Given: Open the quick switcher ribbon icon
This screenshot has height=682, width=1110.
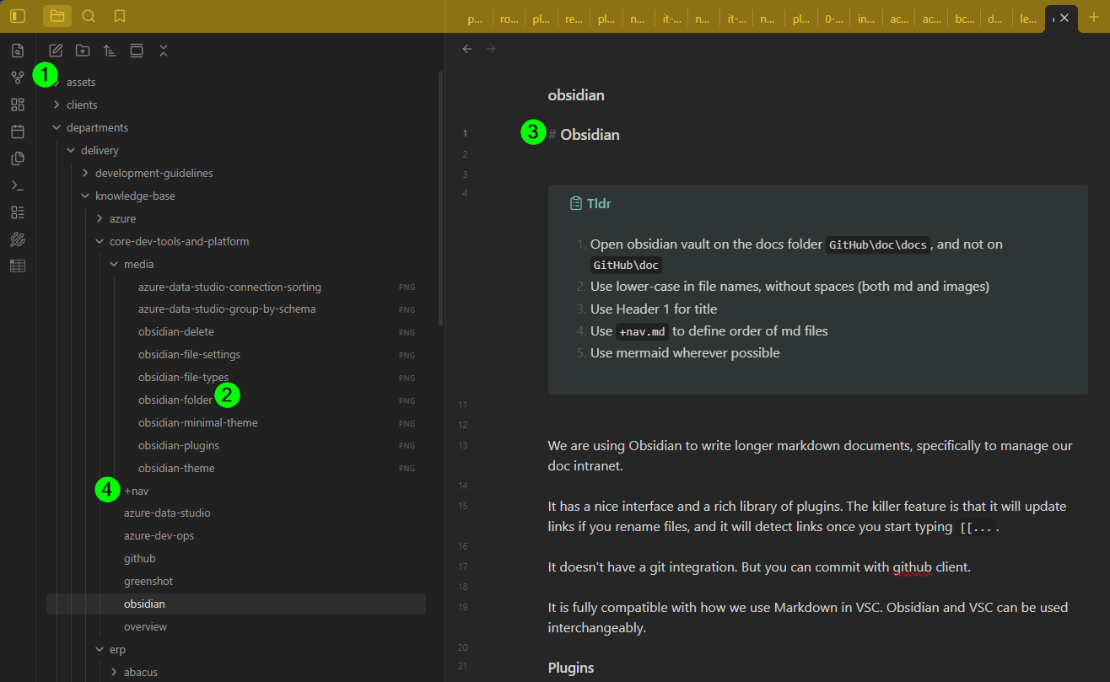Looking at the screenshot, I should [x=18, y=51].
